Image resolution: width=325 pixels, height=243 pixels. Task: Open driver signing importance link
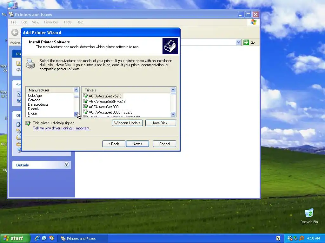coord(61,128)
